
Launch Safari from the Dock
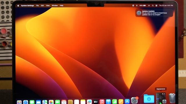[26, 102]
